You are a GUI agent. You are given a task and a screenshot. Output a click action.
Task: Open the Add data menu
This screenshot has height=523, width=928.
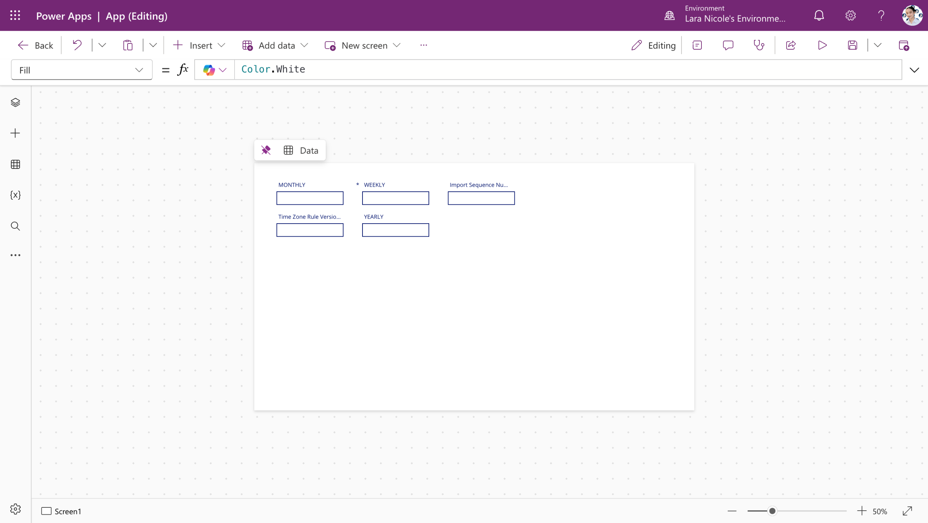(275, 45)
